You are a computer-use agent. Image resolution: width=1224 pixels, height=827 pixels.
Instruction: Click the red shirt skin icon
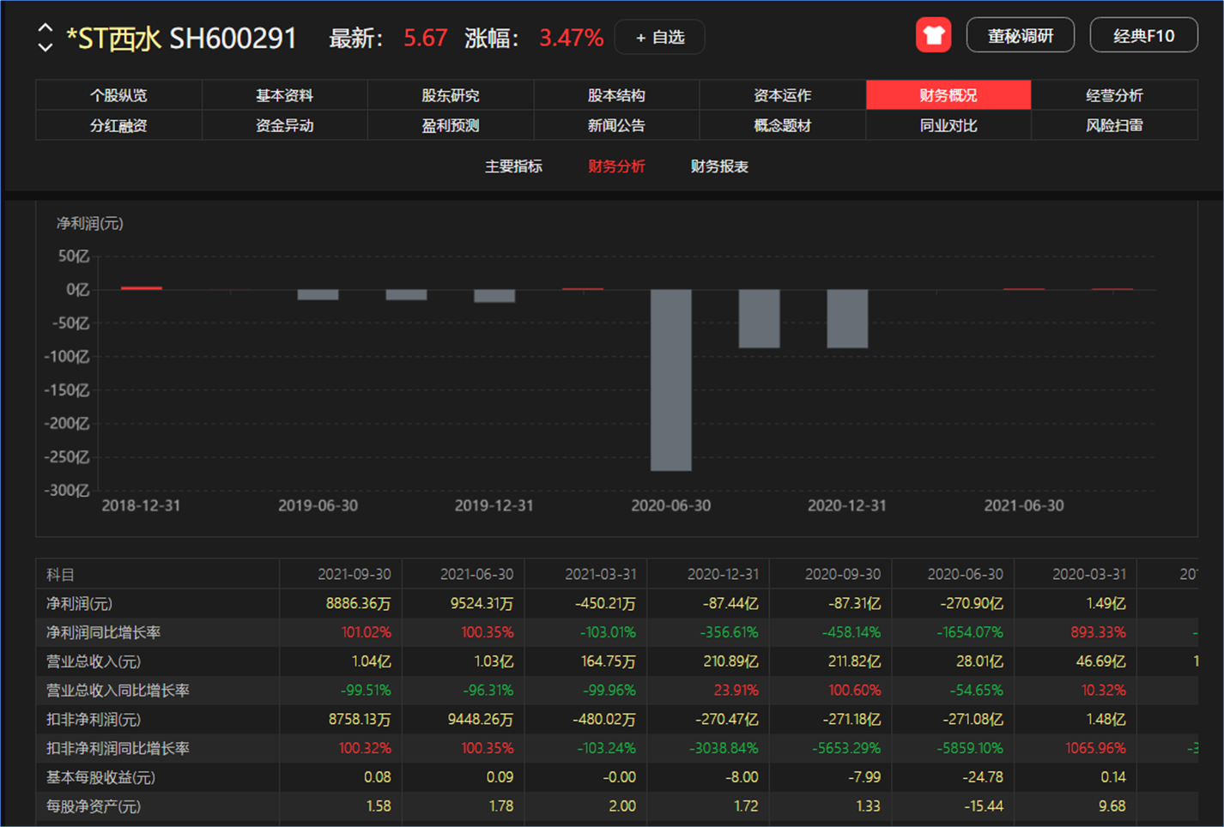pos(933,36)
